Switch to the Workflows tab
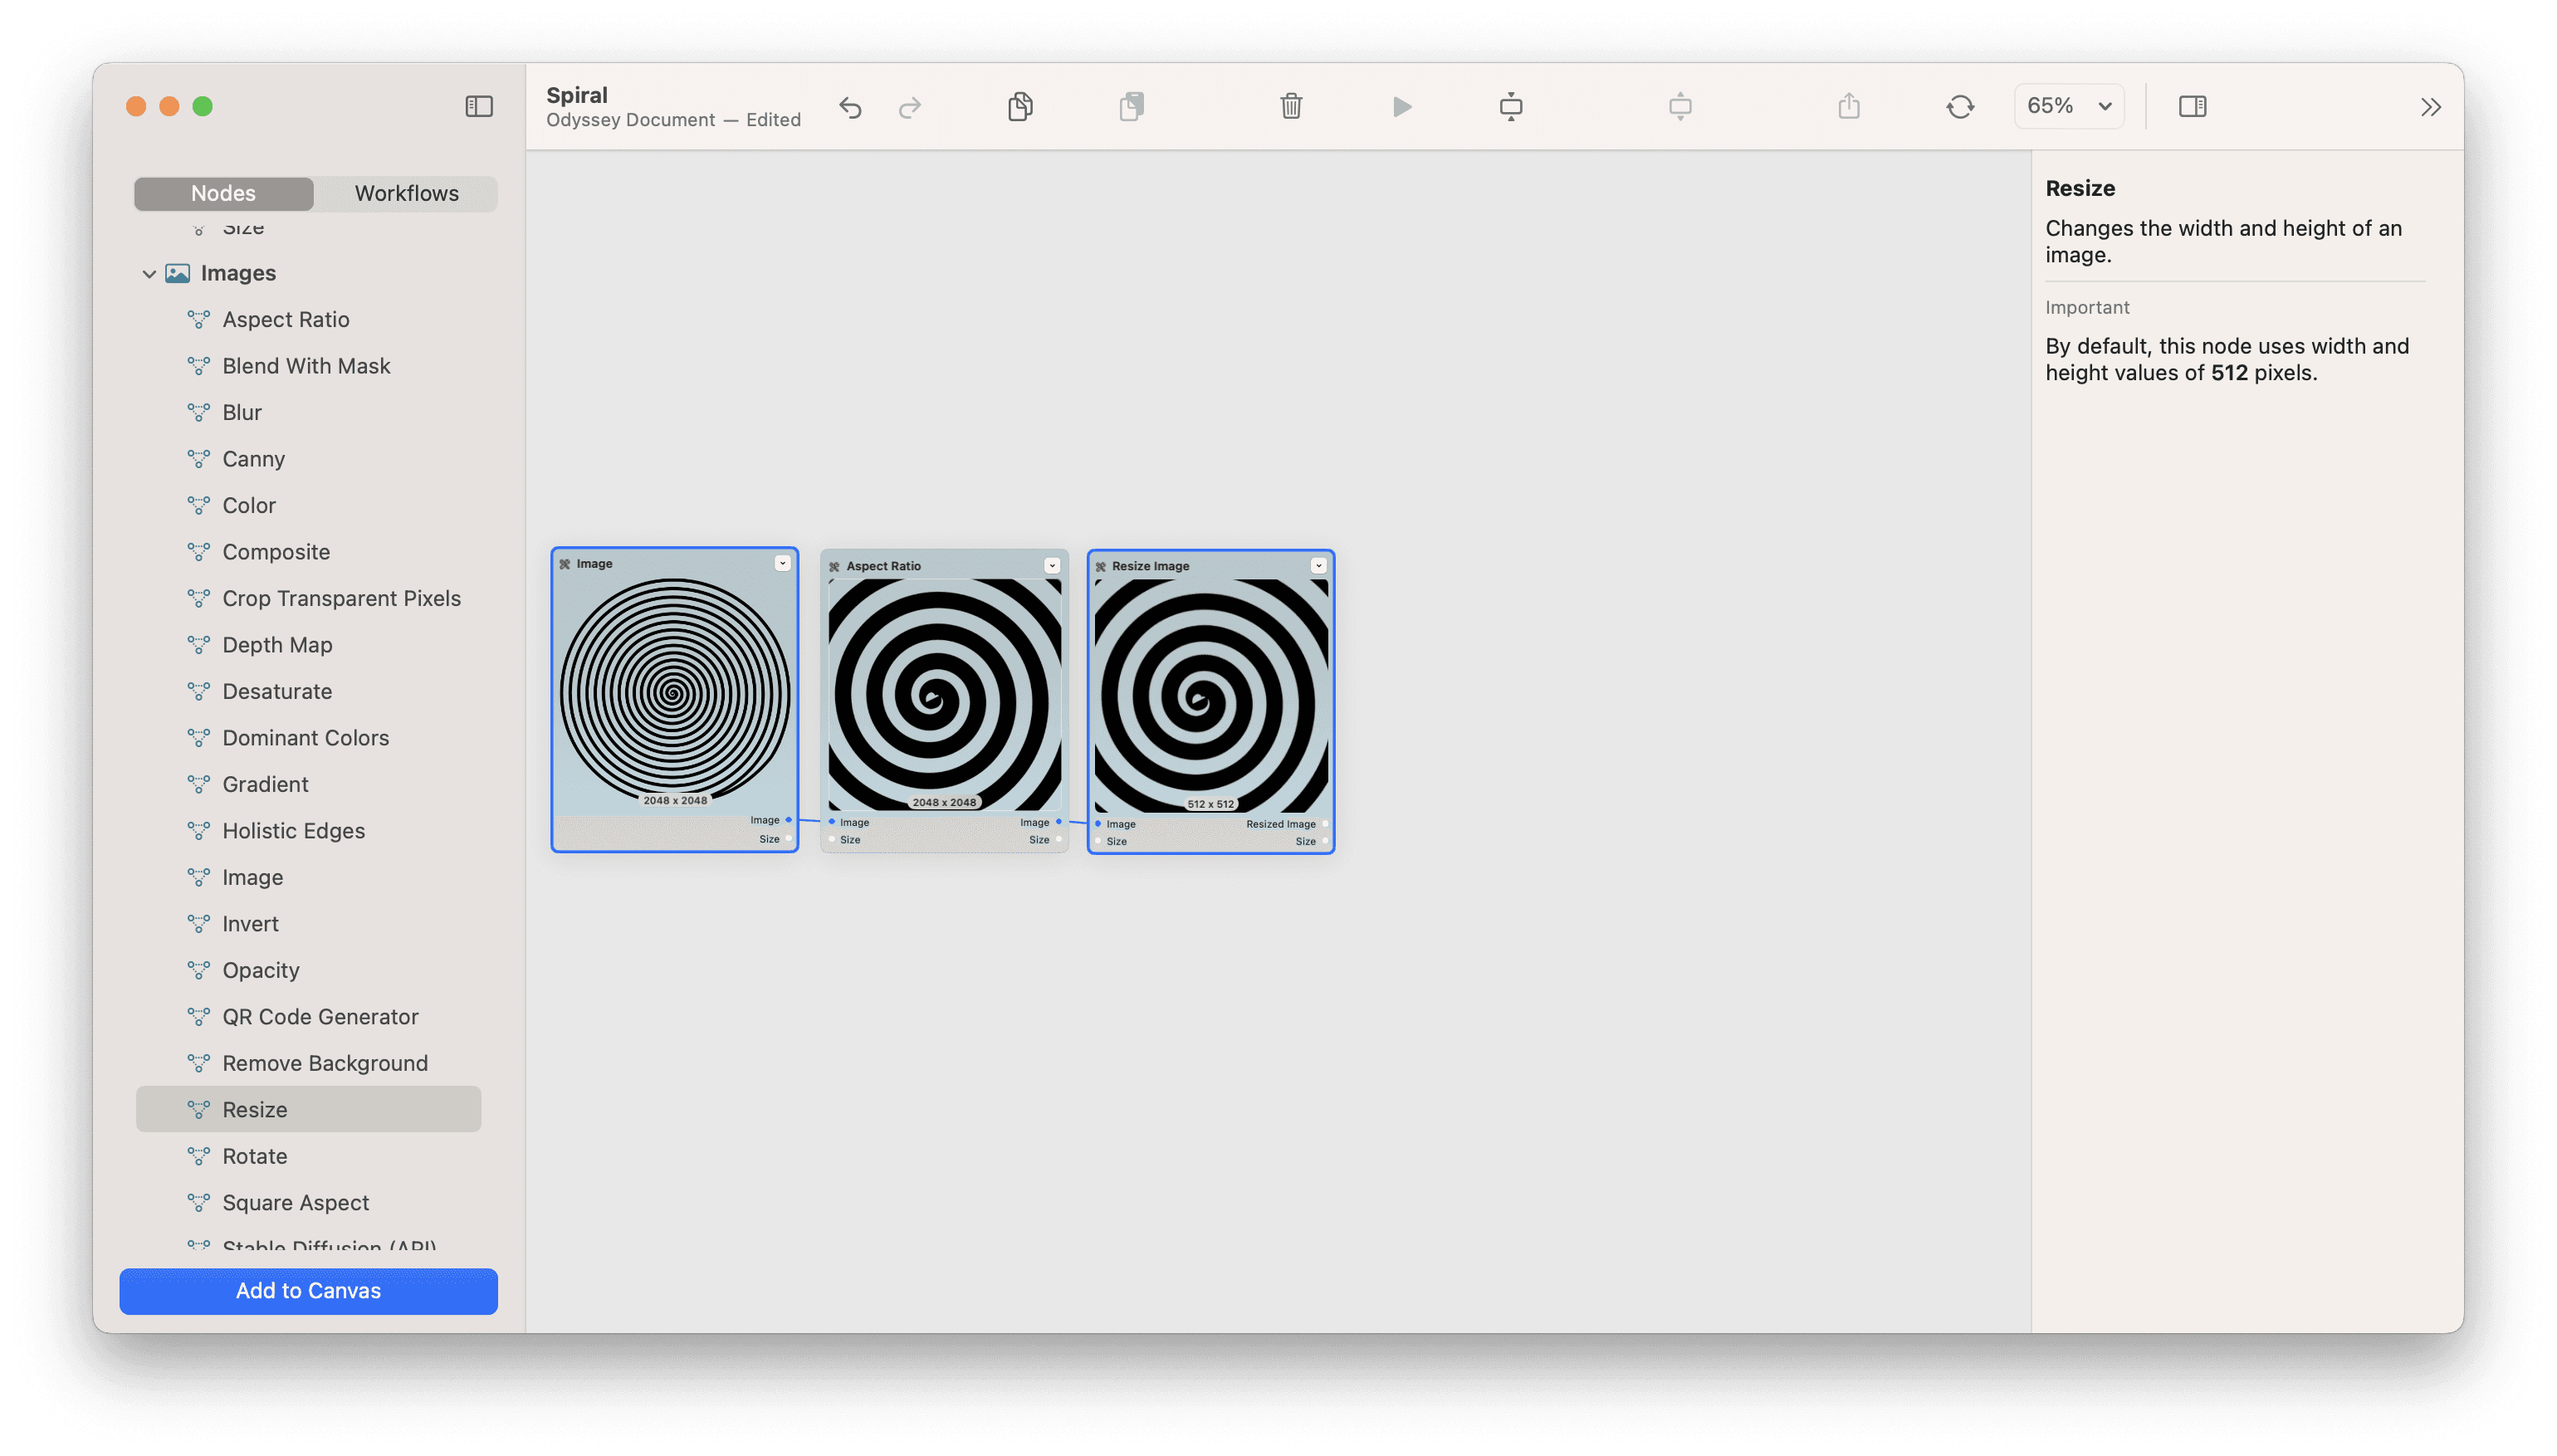The width and height of the screenshot is (2557, 1456). [406, 193]
